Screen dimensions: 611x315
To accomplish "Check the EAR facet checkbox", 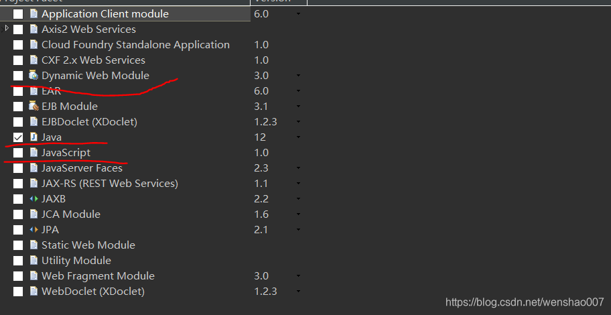I will 18,91.
